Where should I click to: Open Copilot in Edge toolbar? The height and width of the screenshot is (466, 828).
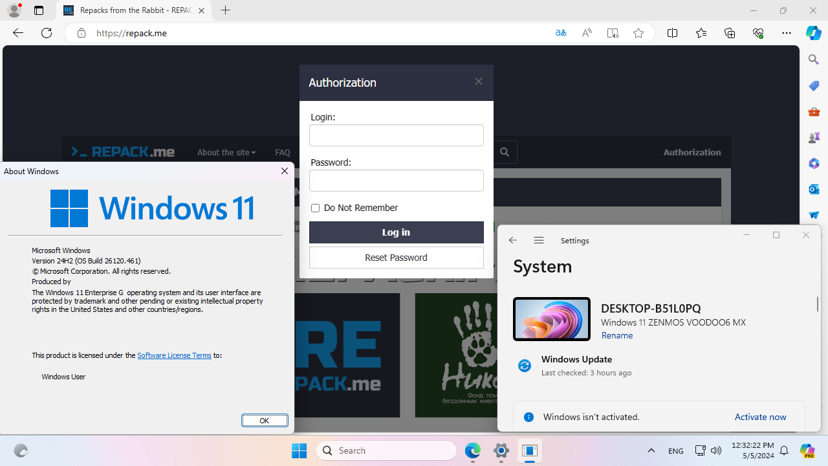[x=814, y=33]
